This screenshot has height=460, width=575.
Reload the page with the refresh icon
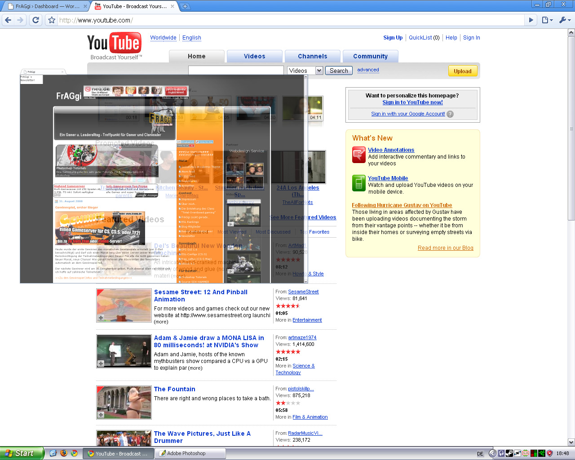pos(36,20)
